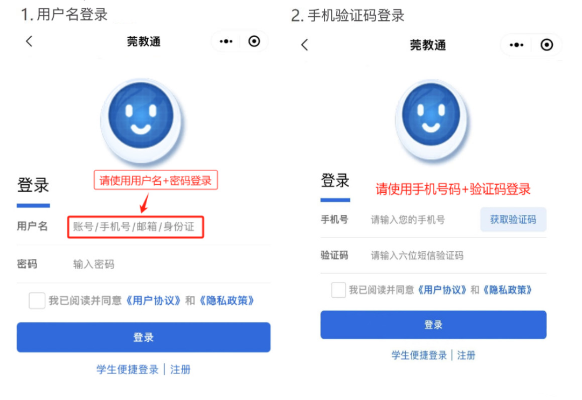Focus the 请输入您的手机号 phone field
This screenshot has height=400, width=582.
click(x=422, y=220)
